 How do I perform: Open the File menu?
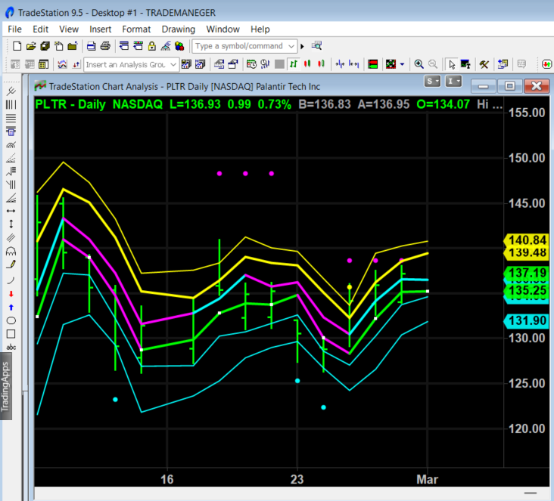pyautogui.click(x=15, y=29)
